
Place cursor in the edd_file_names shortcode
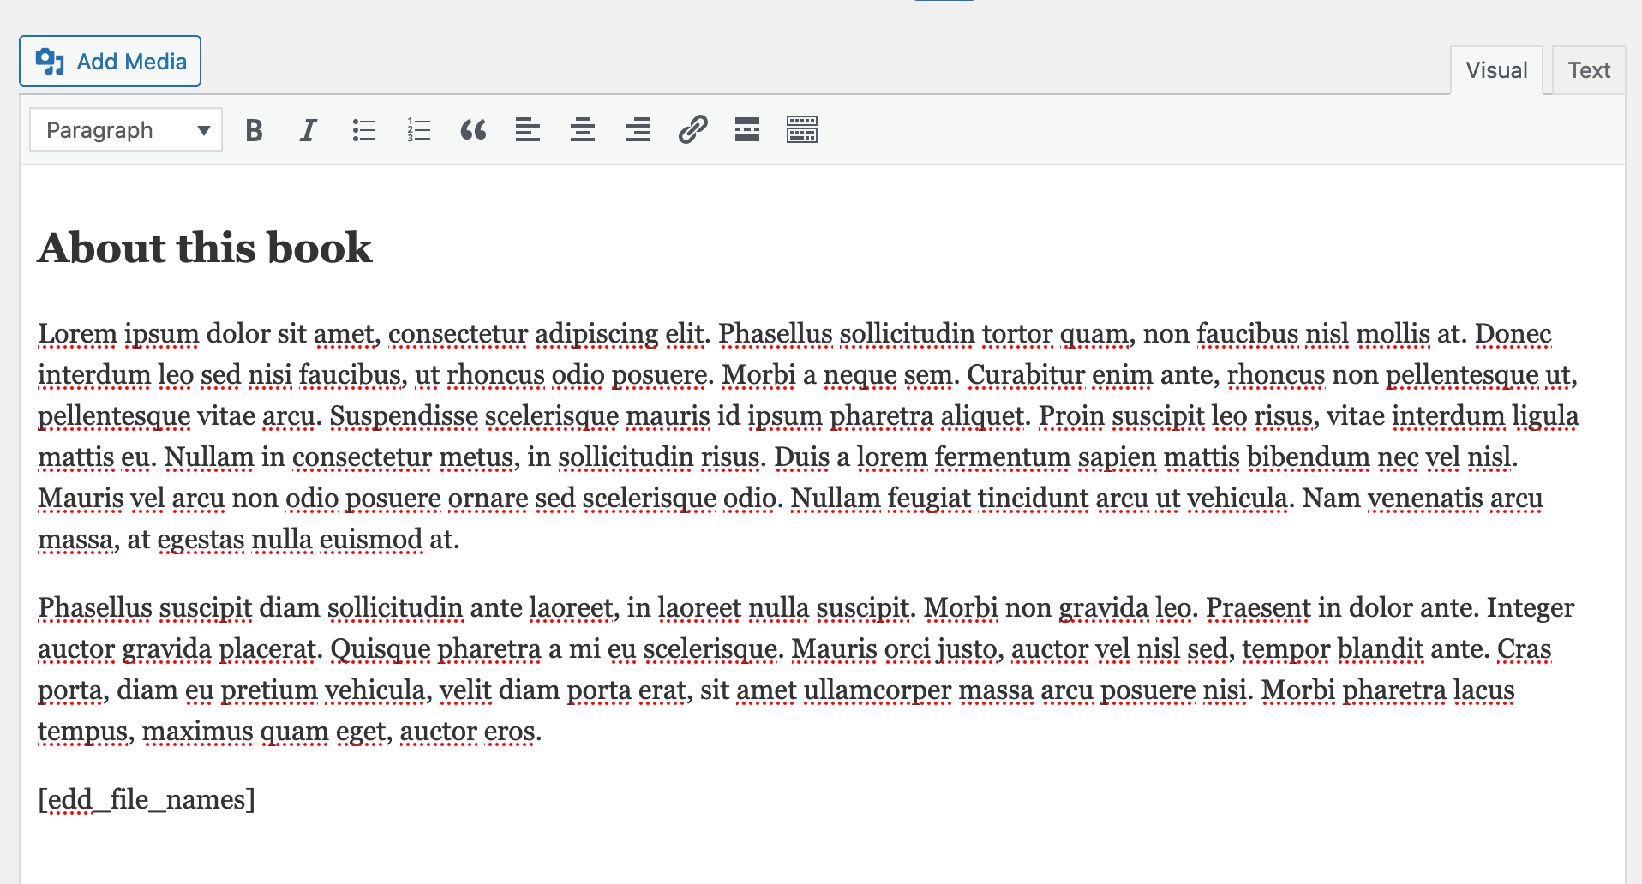147,800
